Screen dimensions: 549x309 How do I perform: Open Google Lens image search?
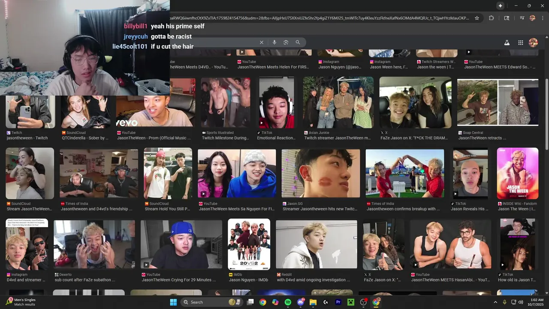(286, 42)
